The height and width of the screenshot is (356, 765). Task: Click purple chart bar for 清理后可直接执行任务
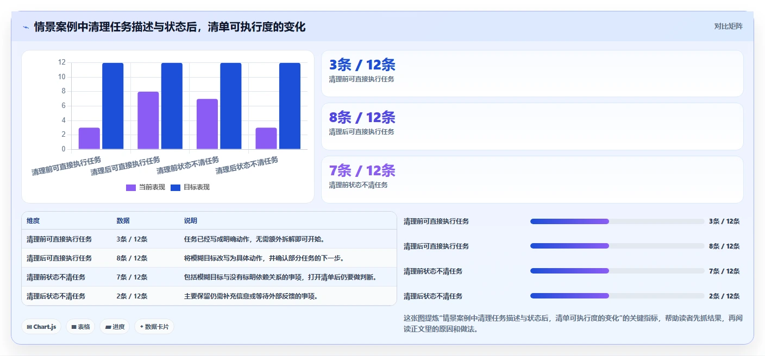[x=148, y=120]
